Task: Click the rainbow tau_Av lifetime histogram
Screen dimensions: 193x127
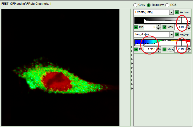Action: coord(162,42)
